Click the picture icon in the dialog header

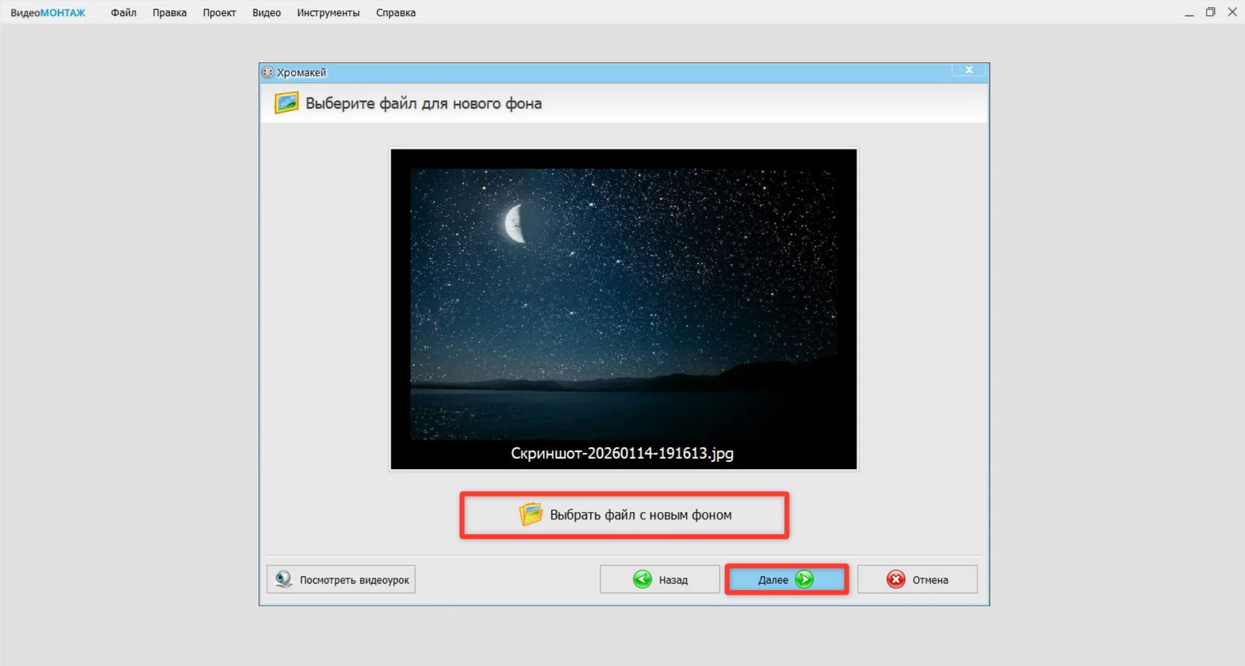click(x=286, y=103)
